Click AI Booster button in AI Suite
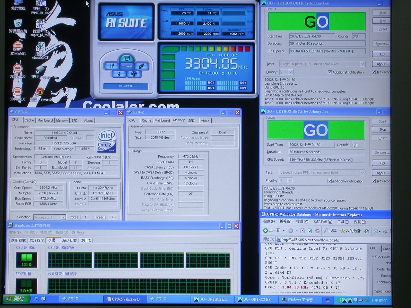 [126, 86]
